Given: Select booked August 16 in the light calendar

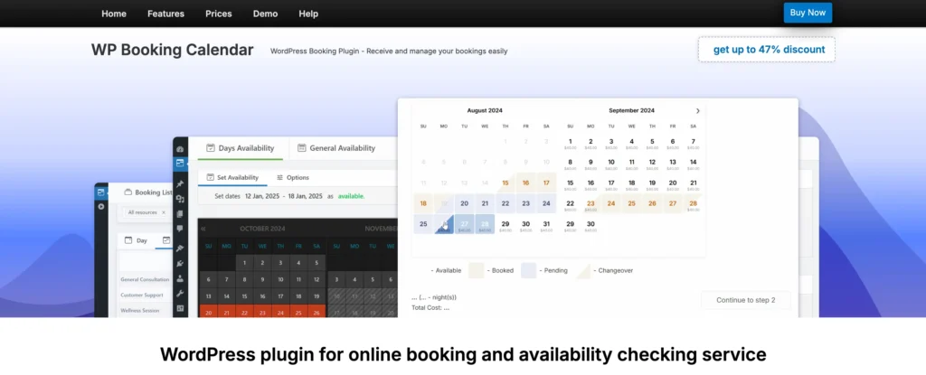Looking at the screenshot, I should coord(525,183).
